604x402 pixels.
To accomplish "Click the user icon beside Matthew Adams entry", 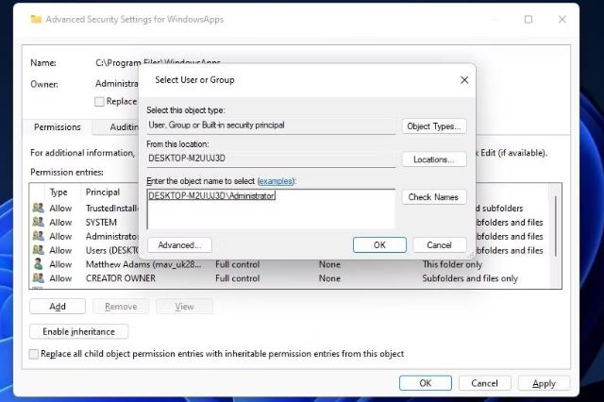I will pos(38,264).
